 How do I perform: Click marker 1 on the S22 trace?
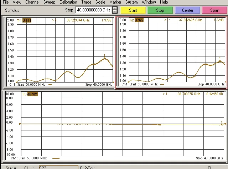220,60
